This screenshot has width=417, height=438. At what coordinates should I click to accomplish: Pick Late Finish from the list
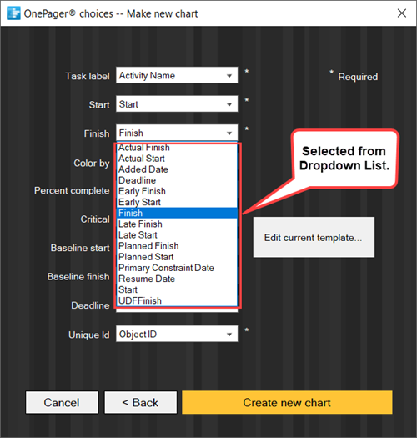point(177,224)
